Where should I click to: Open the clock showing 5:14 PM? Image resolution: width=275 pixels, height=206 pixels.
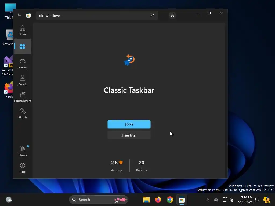coord(245,200)
